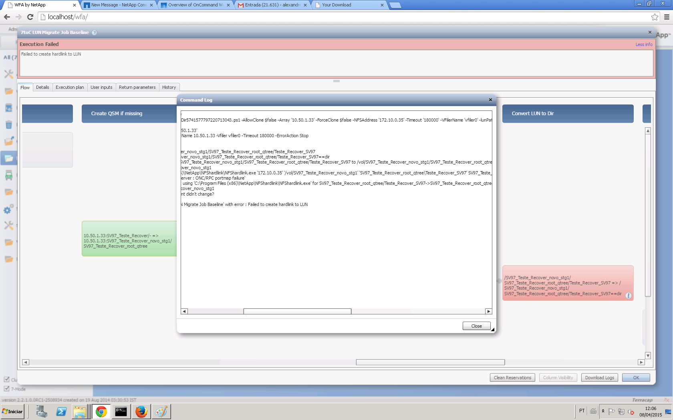The height and width of the screenshot is (420, 673).
Task: Open the Chrome menu icon
Action: (x=667, y=17)
